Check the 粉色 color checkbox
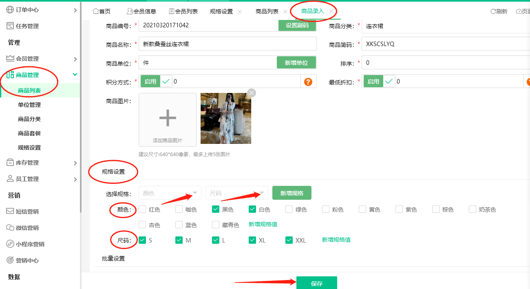Screen dimensions: 530x289 tap(325, 209)
